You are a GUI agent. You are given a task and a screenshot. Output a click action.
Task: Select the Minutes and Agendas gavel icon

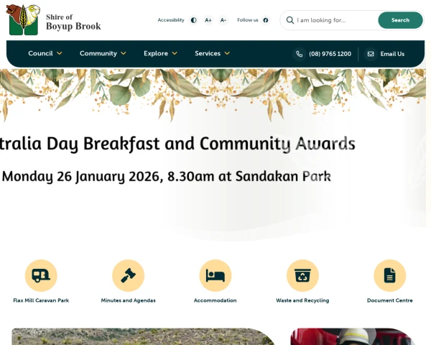(128, 275)
